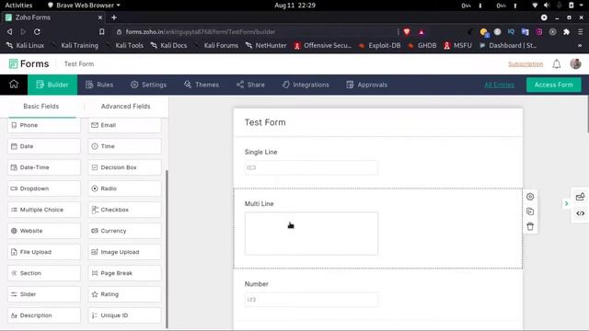
Task: Click the Access Form button
Action: [x=554, y=85]
